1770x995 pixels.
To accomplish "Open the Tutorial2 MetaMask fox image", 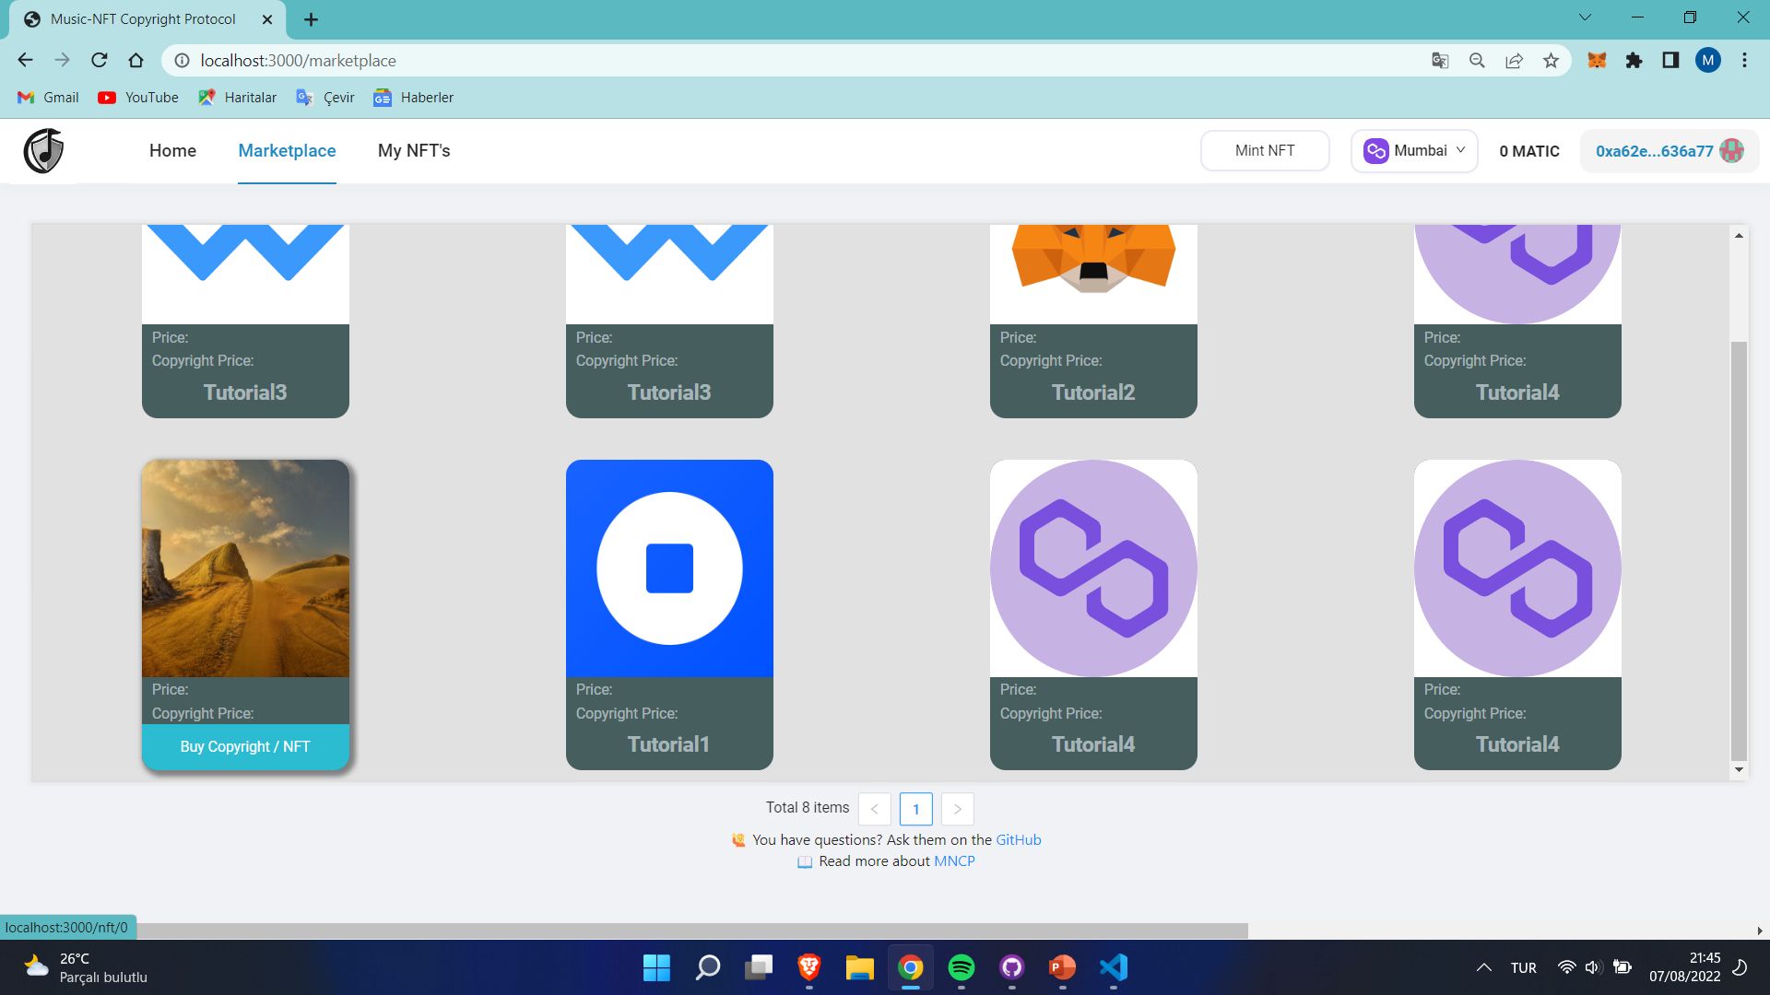I will [x=1093, y=274].
